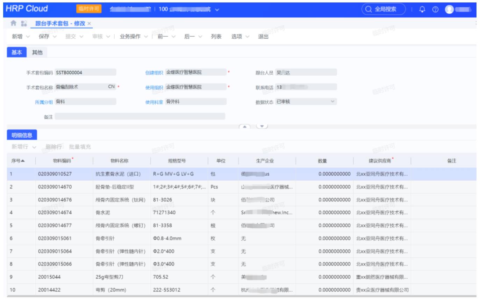Click the global search box
Viewport: 480px width, 300px height.
384,9
